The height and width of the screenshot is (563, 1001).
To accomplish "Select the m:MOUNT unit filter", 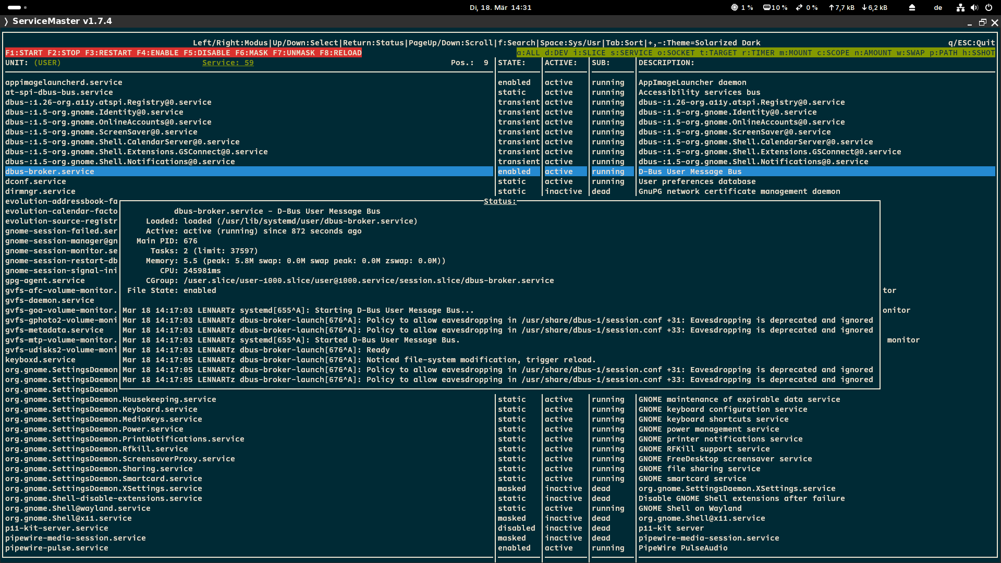I will coord(796,53).
